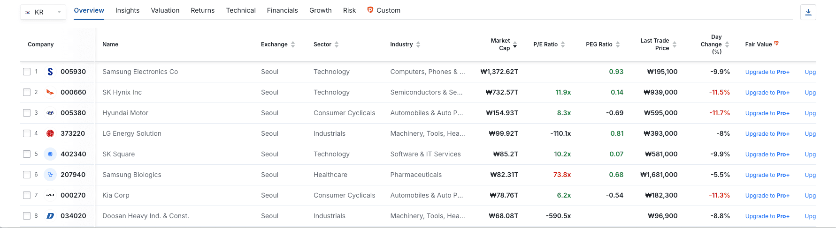Screen dimensions: 836x228
Task: Click the download icon button
Action: (x=808, y=12)
